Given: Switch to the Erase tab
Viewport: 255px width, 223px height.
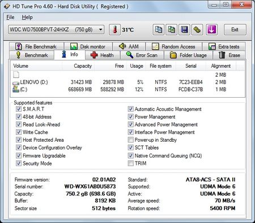Looking at the screenshot, I should (229, 55).
